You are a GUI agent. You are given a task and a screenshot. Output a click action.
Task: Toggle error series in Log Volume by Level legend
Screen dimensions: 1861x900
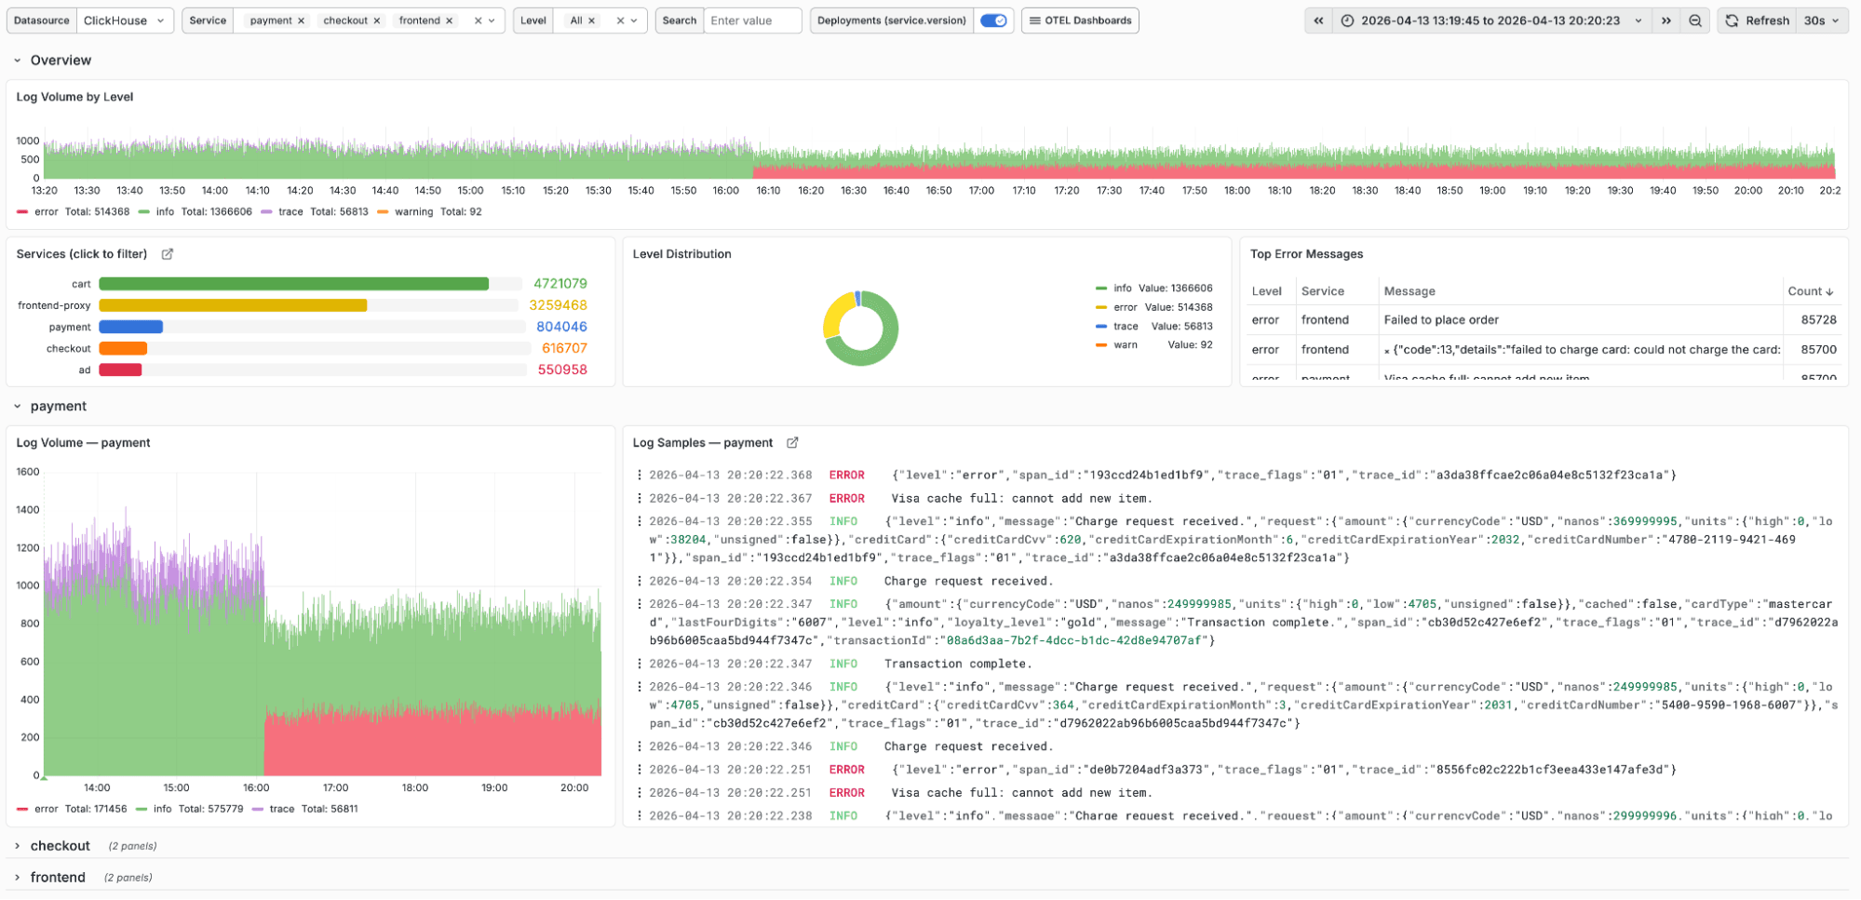[x=46, y=212]
